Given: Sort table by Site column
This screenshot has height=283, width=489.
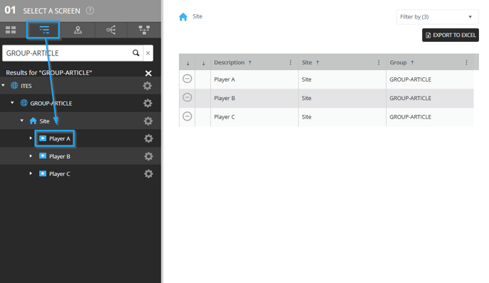Looking at the screenshot, I should (307, 62).
